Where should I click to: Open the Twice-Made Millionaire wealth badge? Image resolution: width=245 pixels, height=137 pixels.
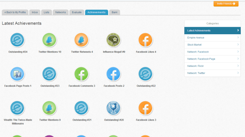(x=17, y=108)
